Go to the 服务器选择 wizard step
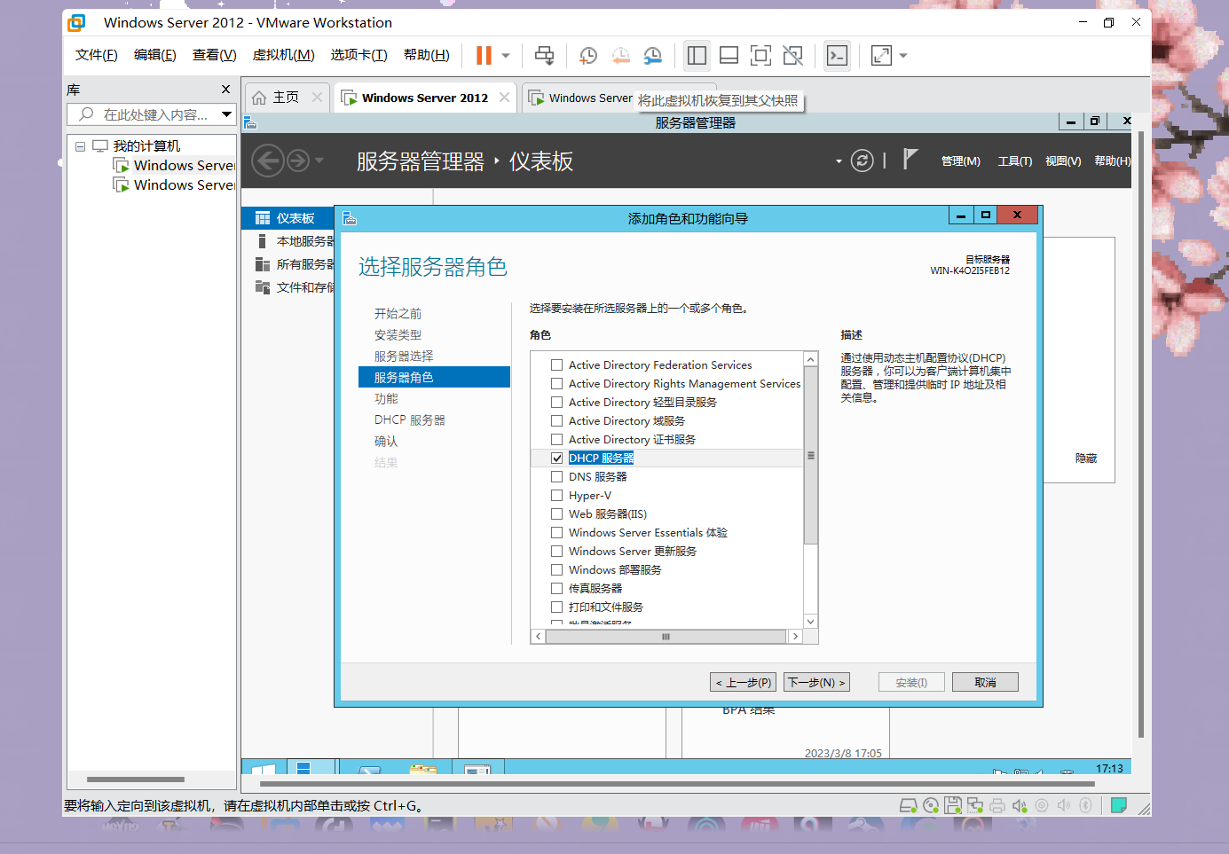The width and height of the screenshot is (1229, 854). point(404,356)
